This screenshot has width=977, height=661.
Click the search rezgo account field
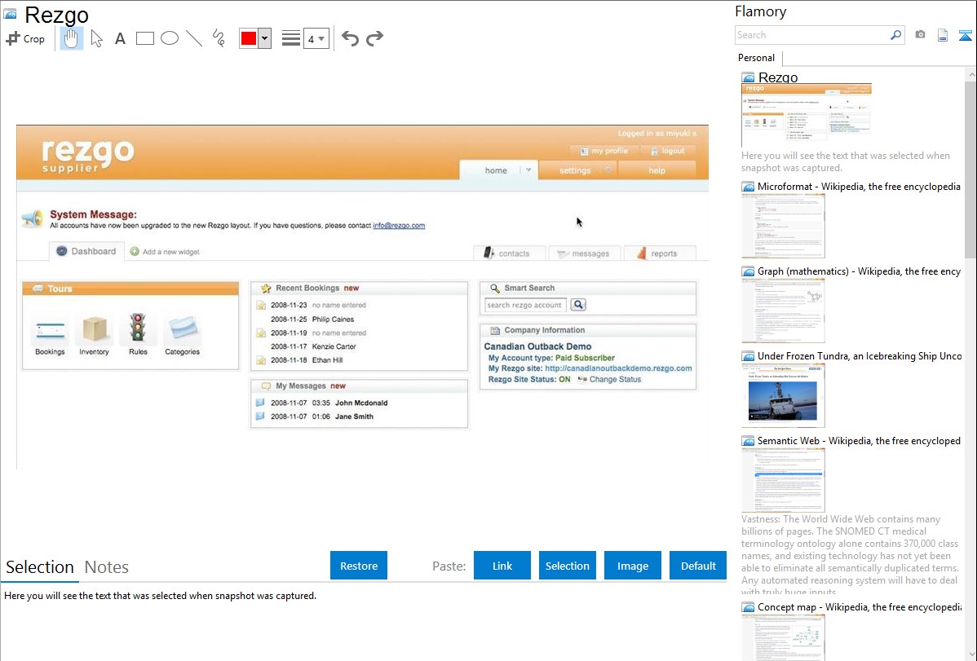click(525, 305)
